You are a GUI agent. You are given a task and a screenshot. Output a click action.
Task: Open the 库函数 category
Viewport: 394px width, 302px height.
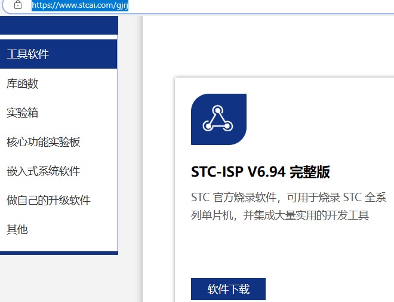22,84
